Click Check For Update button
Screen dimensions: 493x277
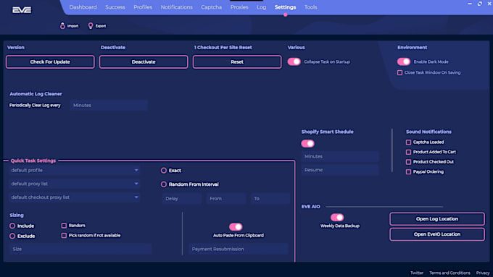tap(50, 61)
